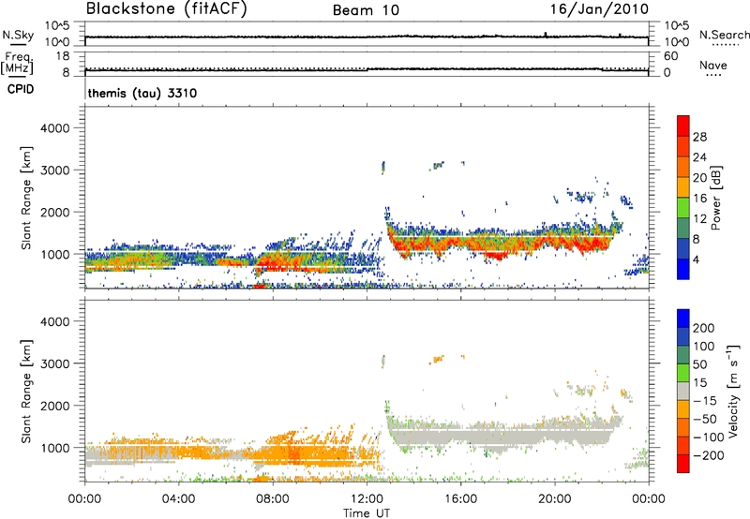Viewport: 750px width, 519px height.
Task: Select the 'Freq. [MHz]' axis label
Action: tap(17, 63)
